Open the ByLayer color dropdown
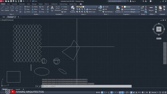Image resolution: width=167 pixels, height=94 pixels. pos(132,7)
